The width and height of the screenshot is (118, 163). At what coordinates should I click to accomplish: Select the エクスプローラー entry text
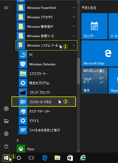[38, 74]
